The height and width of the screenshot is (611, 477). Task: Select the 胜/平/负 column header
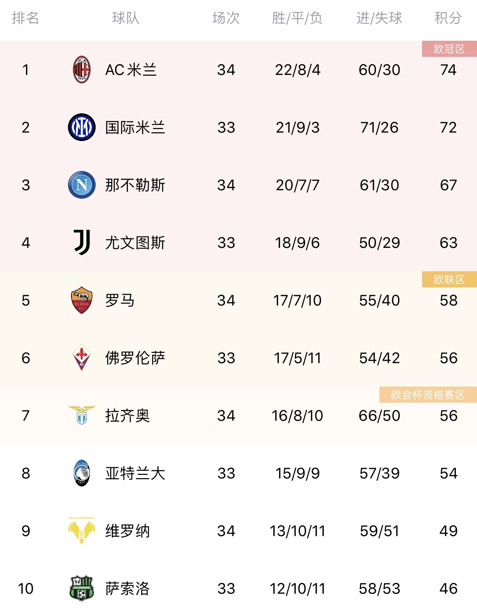[x=297, y=18]
